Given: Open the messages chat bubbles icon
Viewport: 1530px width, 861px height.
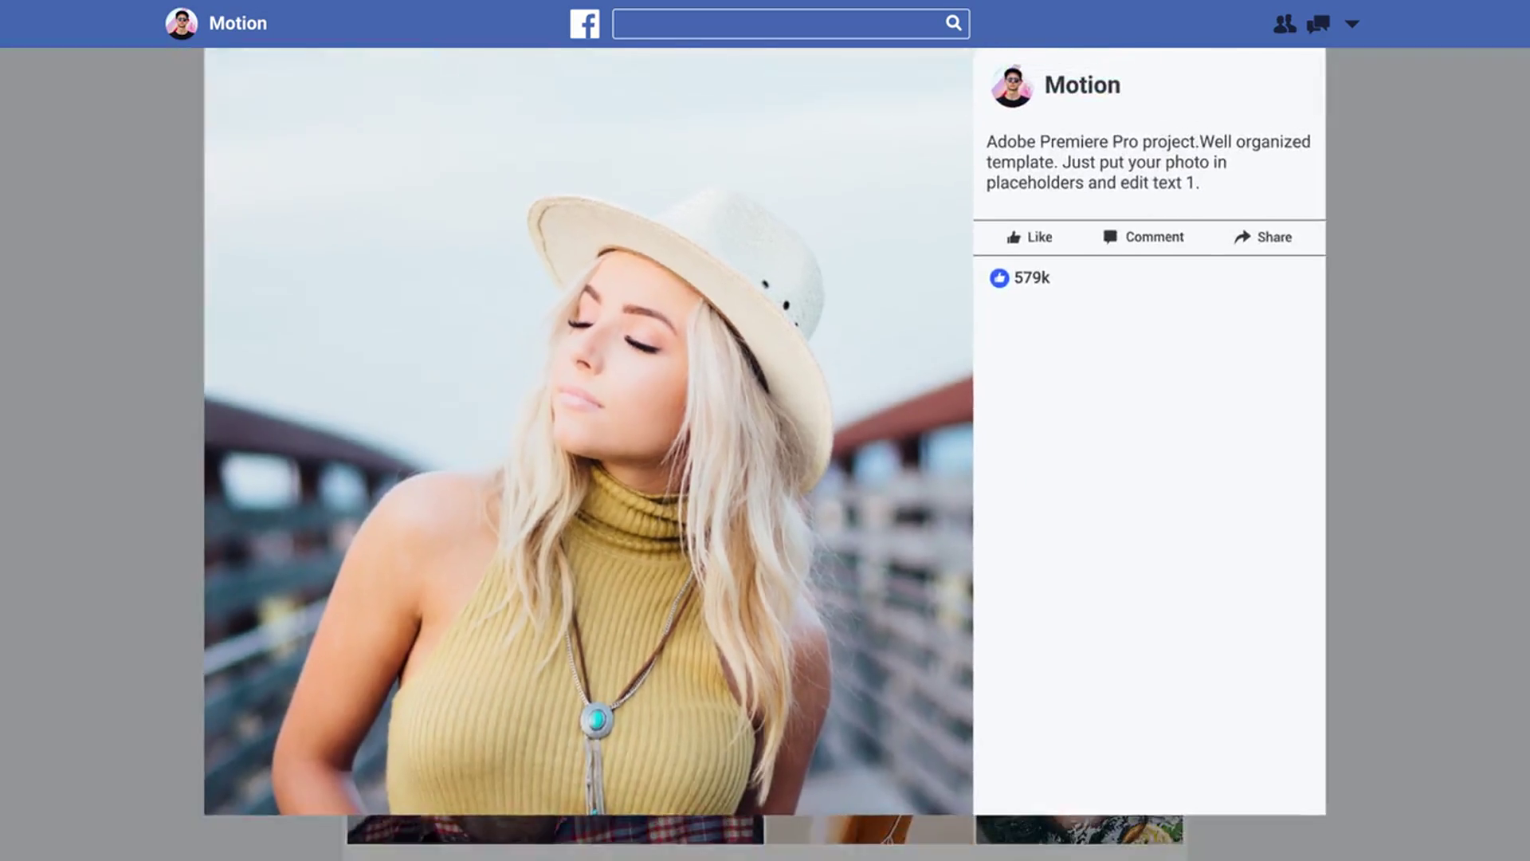Looking at the screenshot, I should 1318,24.
